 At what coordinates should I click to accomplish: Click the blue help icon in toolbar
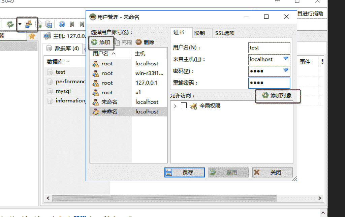(62, 24)
